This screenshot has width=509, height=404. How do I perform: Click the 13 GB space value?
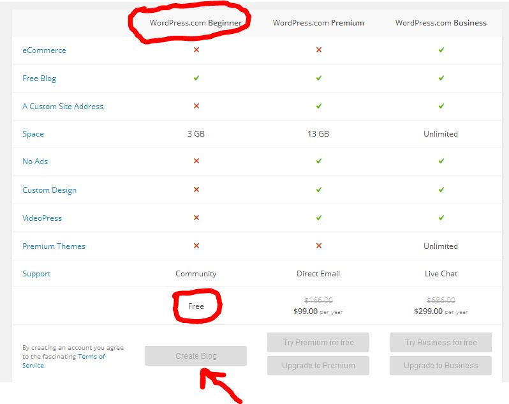click(318, 134)
